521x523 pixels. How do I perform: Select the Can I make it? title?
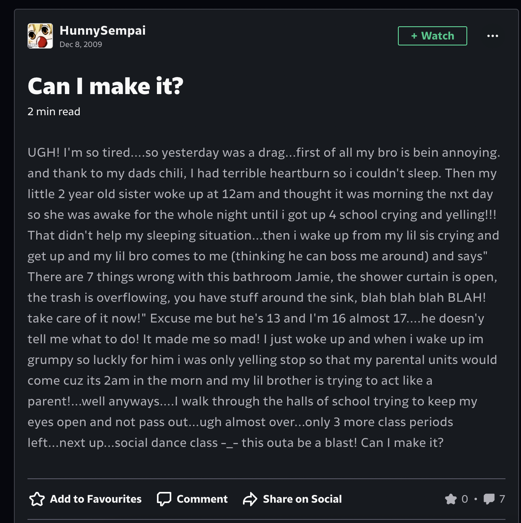[x=106, y=86]
